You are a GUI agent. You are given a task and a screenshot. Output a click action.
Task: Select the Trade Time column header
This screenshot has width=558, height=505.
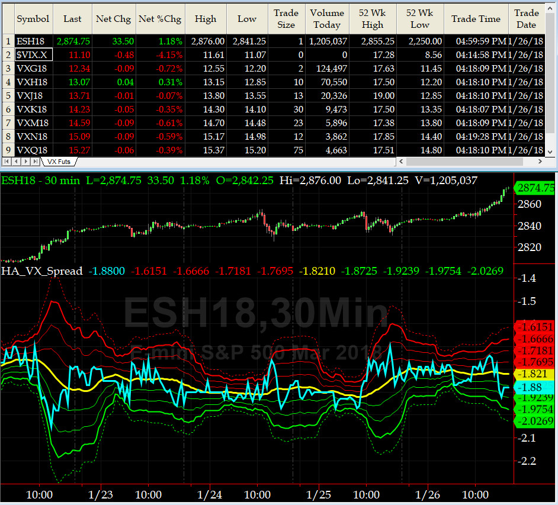pos(476,19)
